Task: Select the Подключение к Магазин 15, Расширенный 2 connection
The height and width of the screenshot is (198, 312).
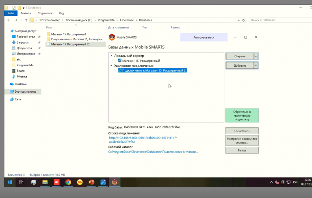Action: tap(152, 70)
